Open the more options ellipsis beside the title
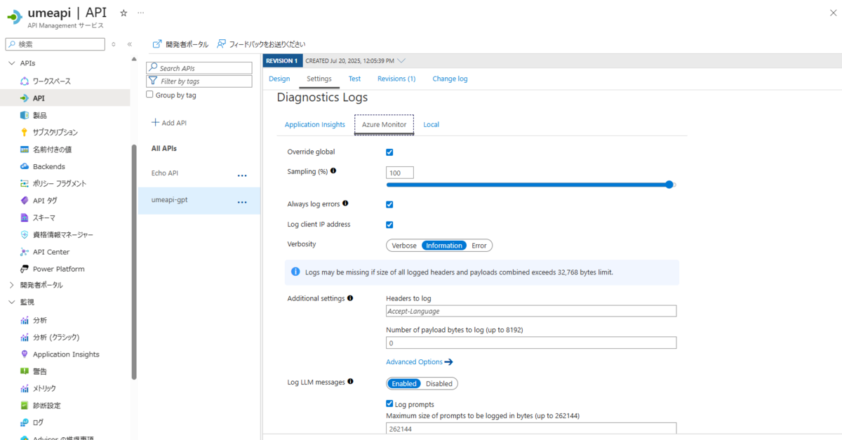The height and width of the screenshot is (440, 842). tap(141, 13)
